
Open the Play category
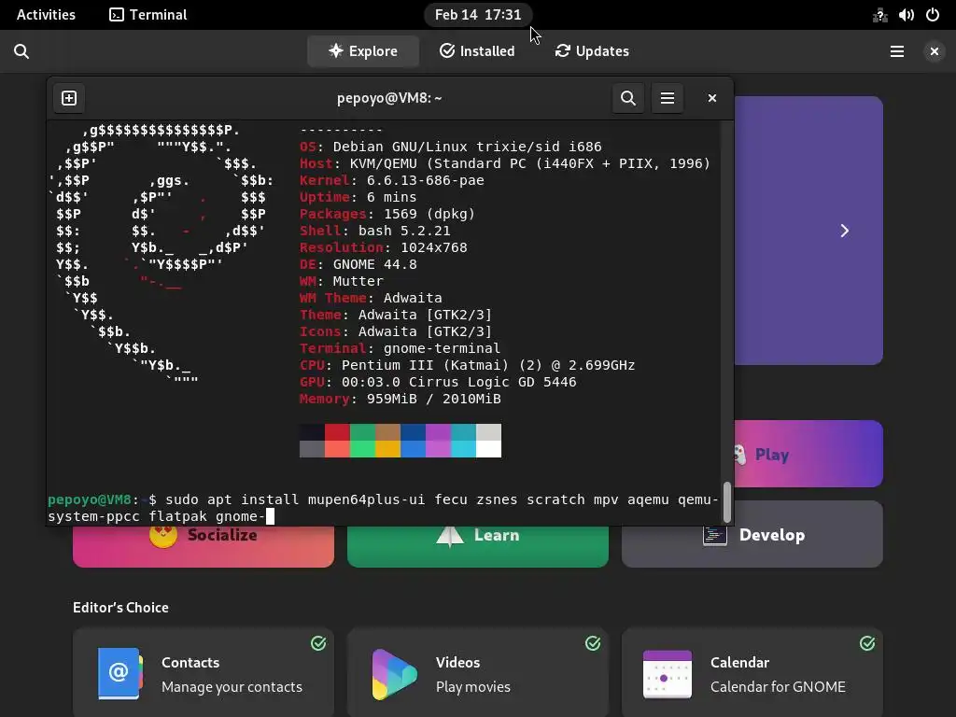808,454
